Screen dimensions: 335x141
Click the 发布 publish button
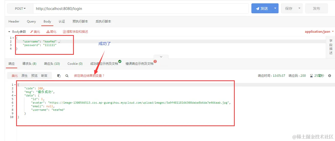point(316,8)
